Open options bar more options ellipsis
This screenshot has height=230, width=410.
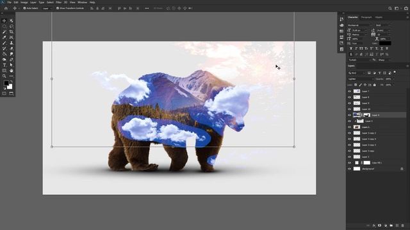147,8
